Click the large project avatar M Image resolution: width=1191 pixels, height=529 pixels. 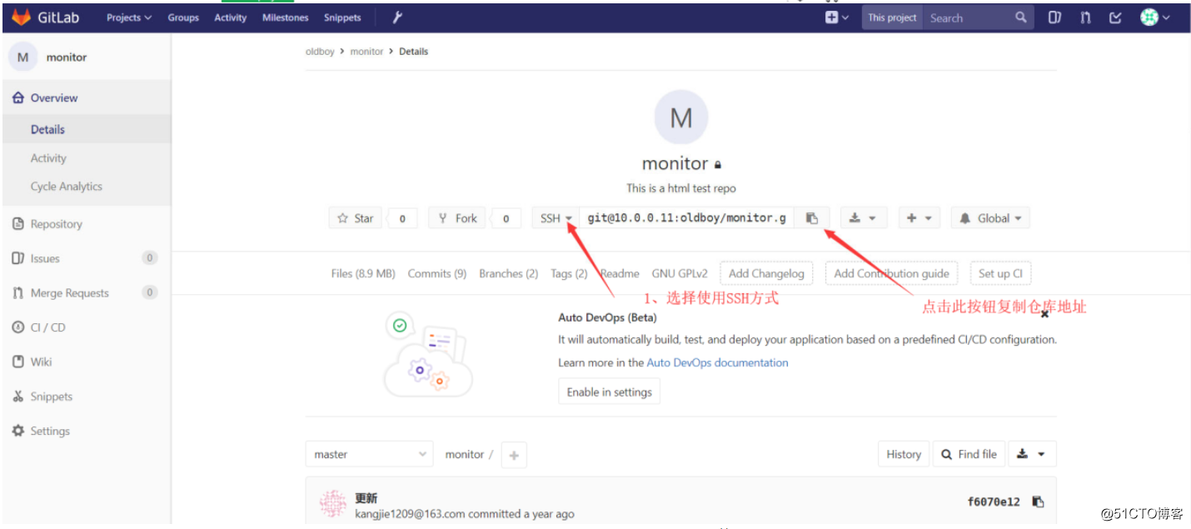(x=681, y=117)
